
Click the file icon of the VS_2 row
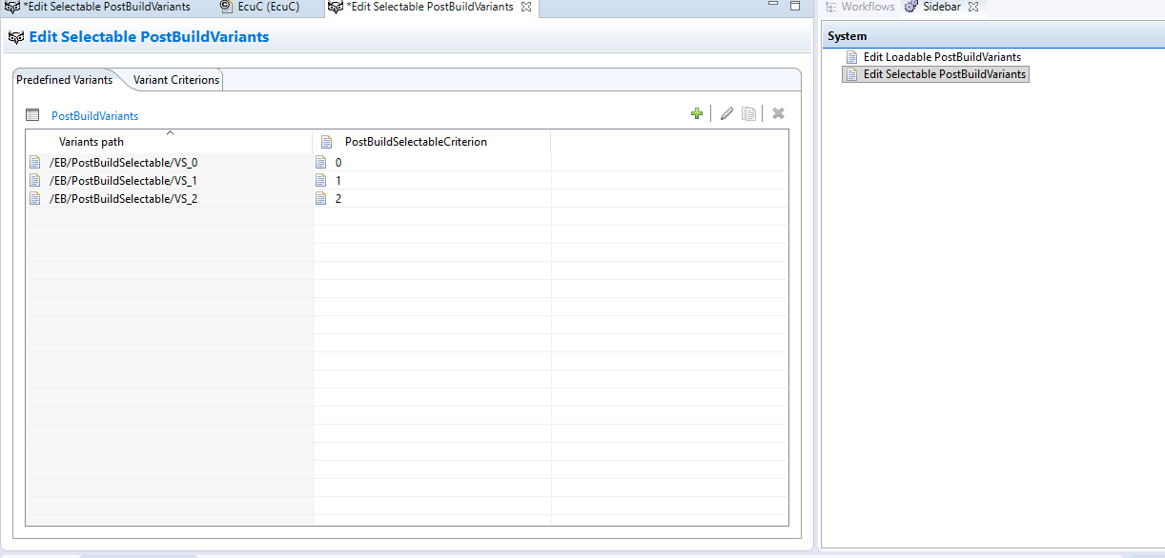pos(35,198)
